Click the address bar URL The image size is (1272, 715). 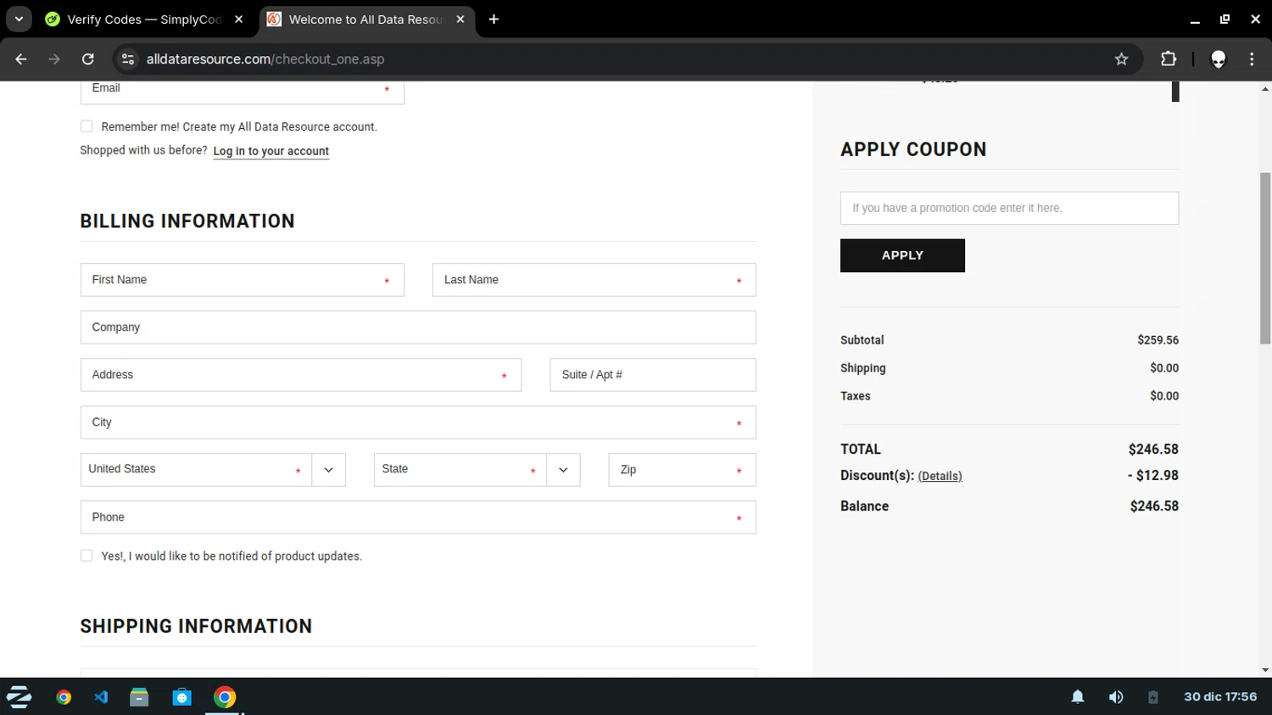click(265, 59)
